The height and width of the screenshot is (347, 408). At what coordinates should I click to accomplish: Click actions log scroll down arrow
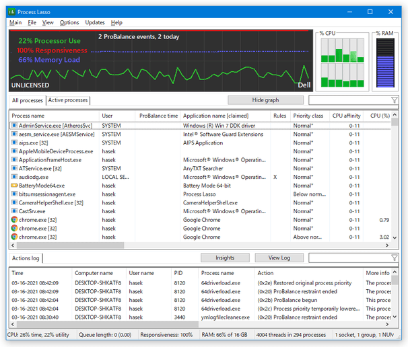[x=395, y=317]
